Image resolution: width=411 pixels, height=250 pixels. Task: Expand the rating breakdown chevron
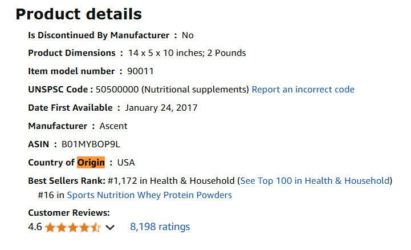[x=111, y=227]
